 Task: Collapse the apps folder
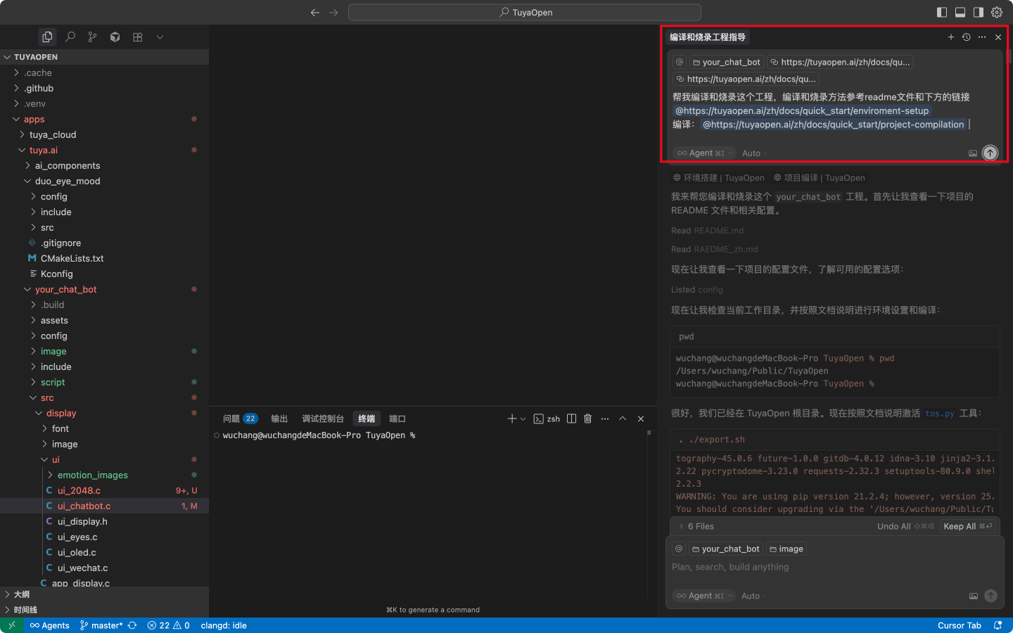[104, 119]
